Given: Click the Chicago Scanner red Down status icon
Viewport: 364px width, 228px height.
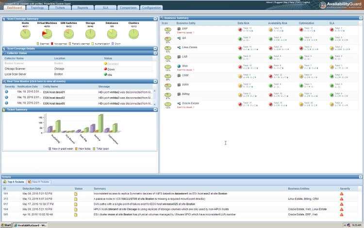Looking at the screenshot, I should pos(105,69).
